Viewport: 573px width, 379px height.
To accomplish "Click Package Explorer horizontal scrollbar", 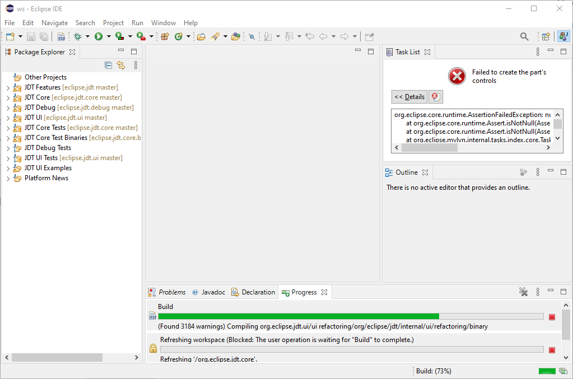I will [57, 358].
